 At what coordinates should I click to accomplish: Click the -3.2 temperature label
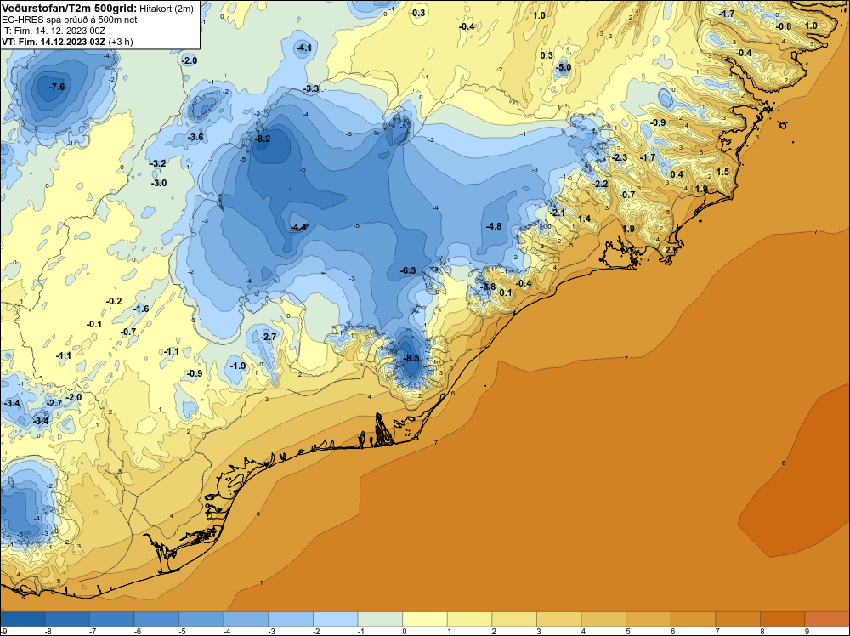158,163
